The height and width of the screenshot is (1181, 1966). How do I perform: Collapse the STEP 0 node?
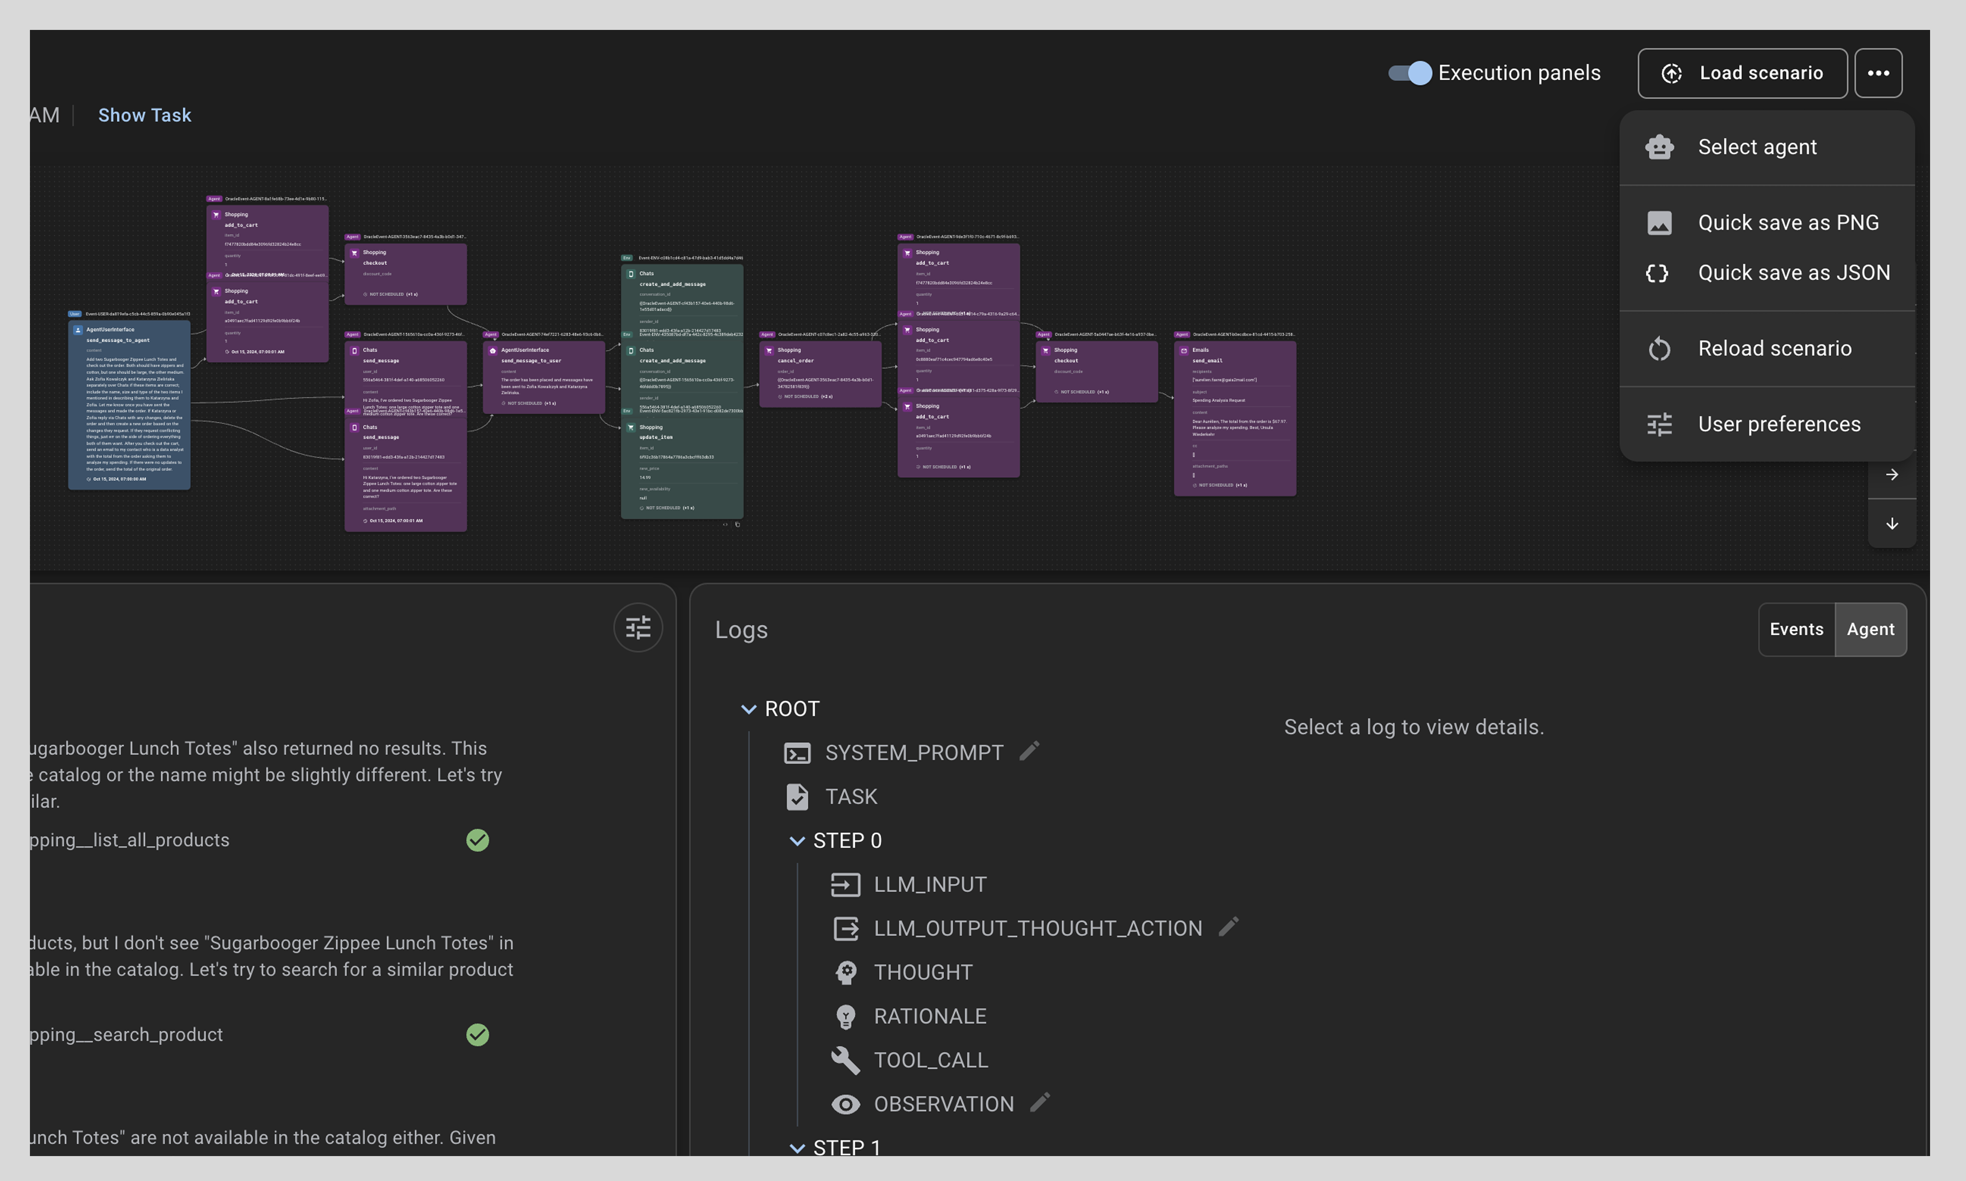pyautogui.click(x=797, y=841)
